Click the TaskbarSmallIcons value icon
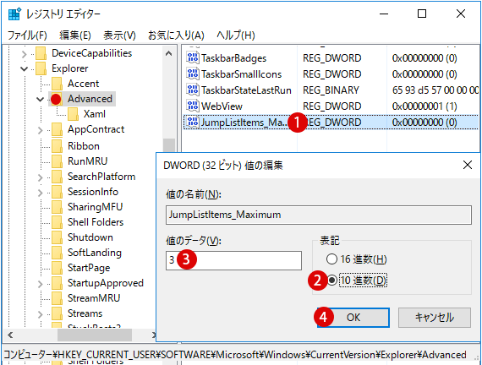This screenshot has height=365, width=482. point(193,74)
